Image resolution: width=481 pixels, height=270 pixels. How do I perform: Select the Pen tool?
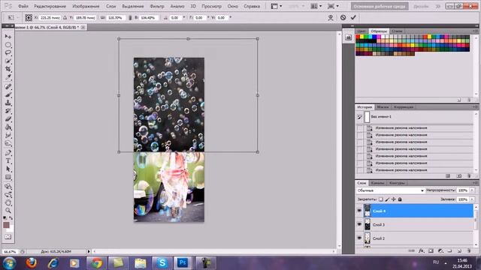[8, 152]
